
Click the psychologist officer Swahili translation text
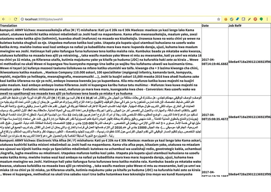101,62
